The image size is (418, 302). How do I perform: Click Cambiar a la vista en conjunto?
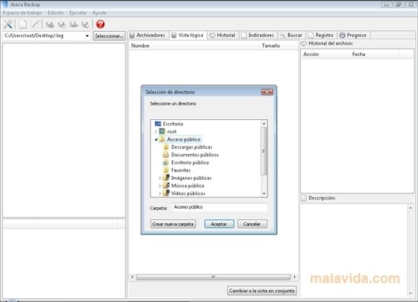(261, 291)
